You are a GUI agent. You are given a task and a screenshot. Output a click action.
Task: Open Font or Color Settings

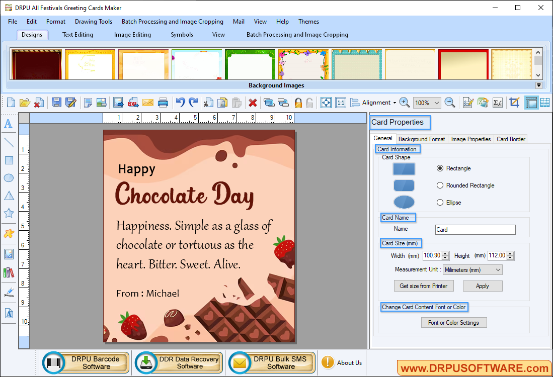click(x=453, y=322)
